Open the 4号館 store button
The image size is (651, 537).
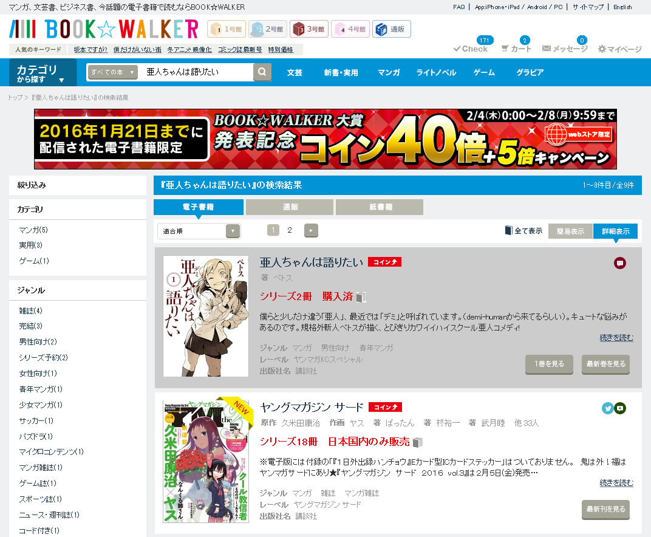point(350,29)
